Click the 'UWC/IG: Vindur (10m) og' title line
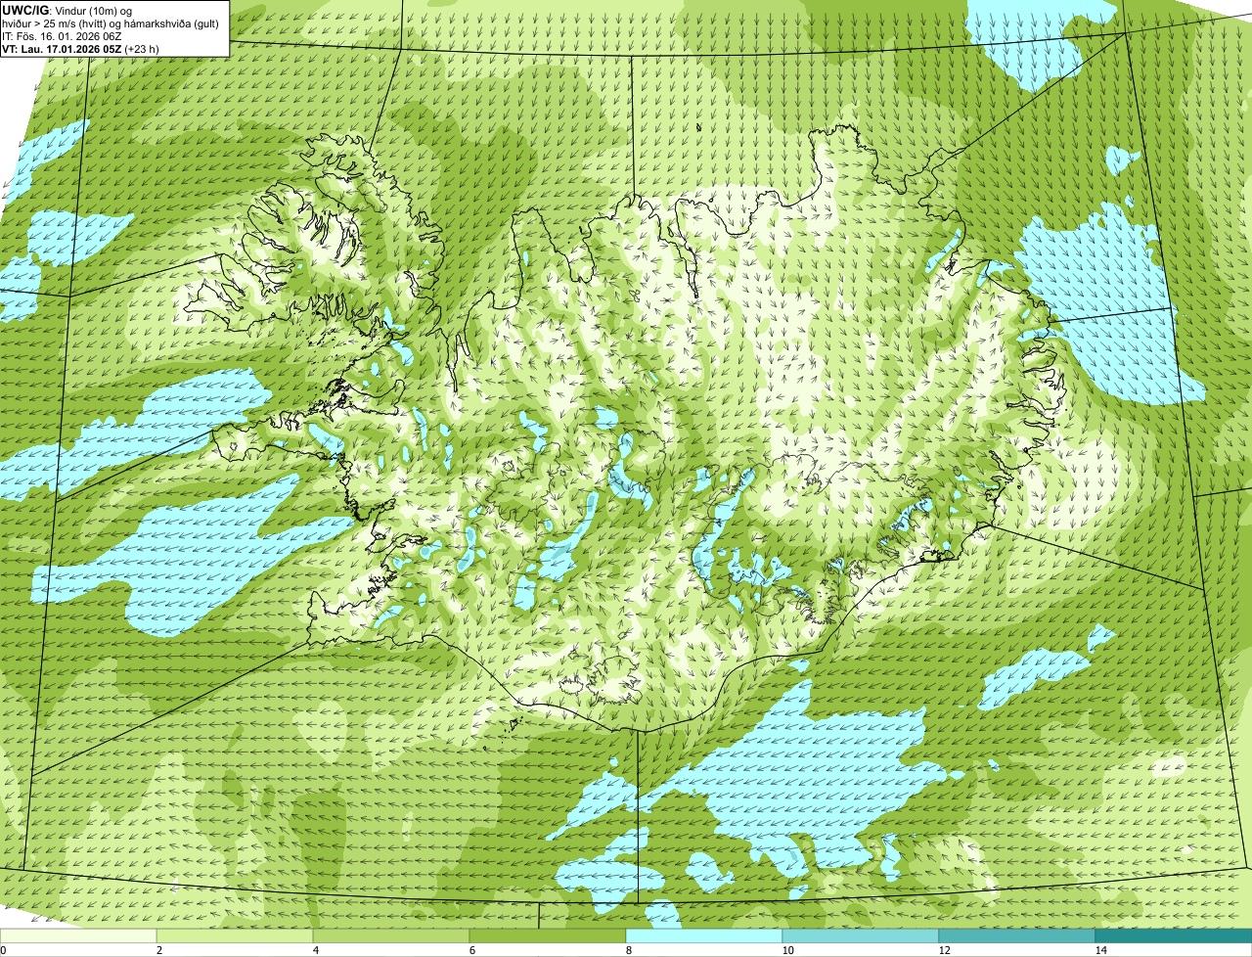Viewport: 1252px width, 957px height. [67, 11]
